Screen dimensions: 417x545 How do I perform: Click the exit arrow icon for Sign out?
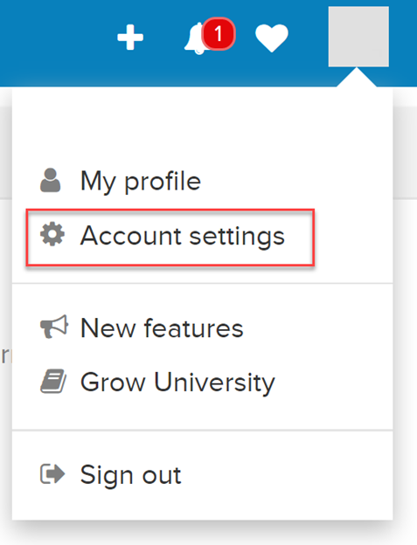coord(52,474)
